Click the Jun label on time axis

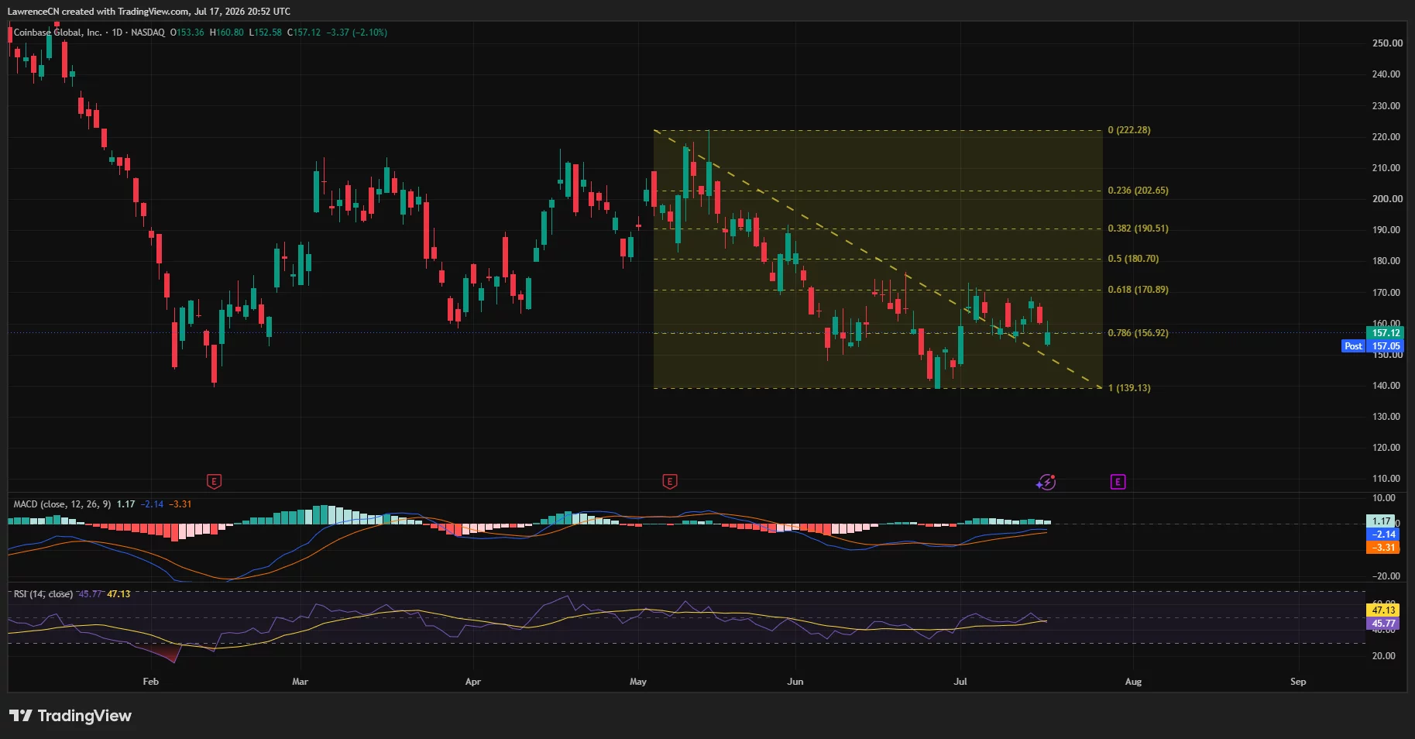795,682
